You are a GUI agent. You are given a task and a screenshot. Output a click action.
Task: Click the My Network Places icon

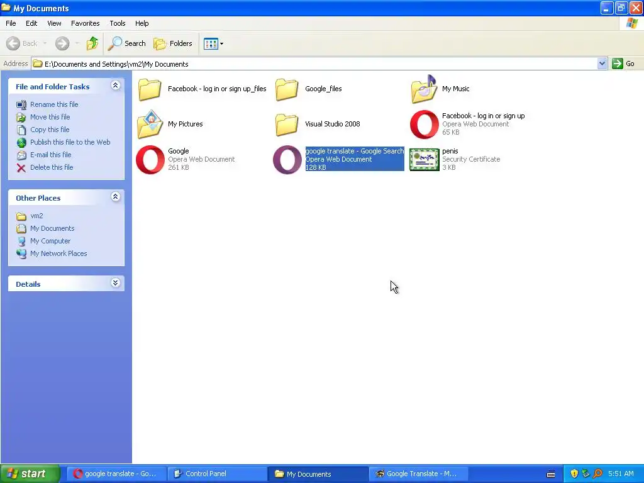21,254
